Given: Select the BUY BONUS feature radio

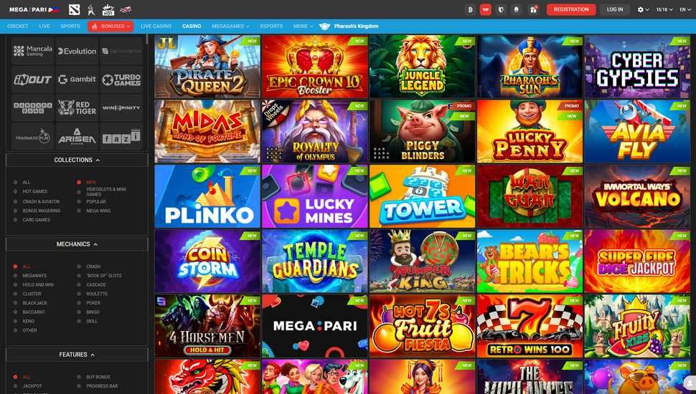Looking at the screenshot, I should pyautogui.click(x=79, y=377).
